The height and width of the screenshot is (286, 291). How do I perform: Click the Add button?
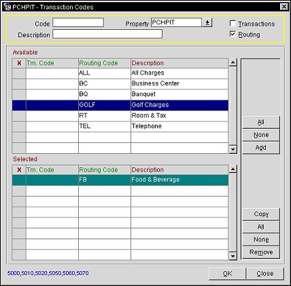(261, 148)
